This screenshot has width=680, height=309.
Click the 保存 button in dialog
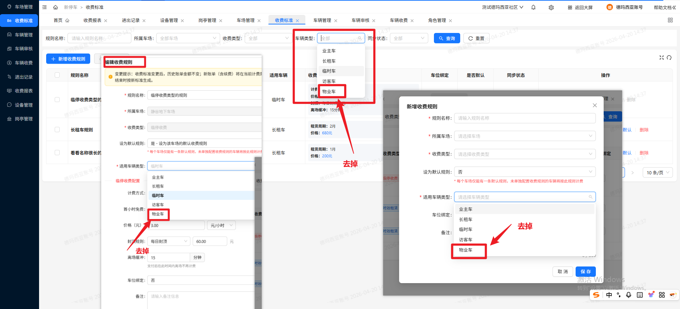(585, 271)
